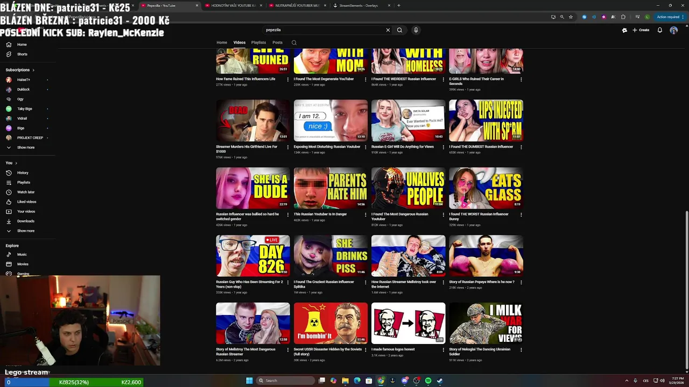Open HaiseT+ subscription channel

pyautogui.click(x=24, y=80)
